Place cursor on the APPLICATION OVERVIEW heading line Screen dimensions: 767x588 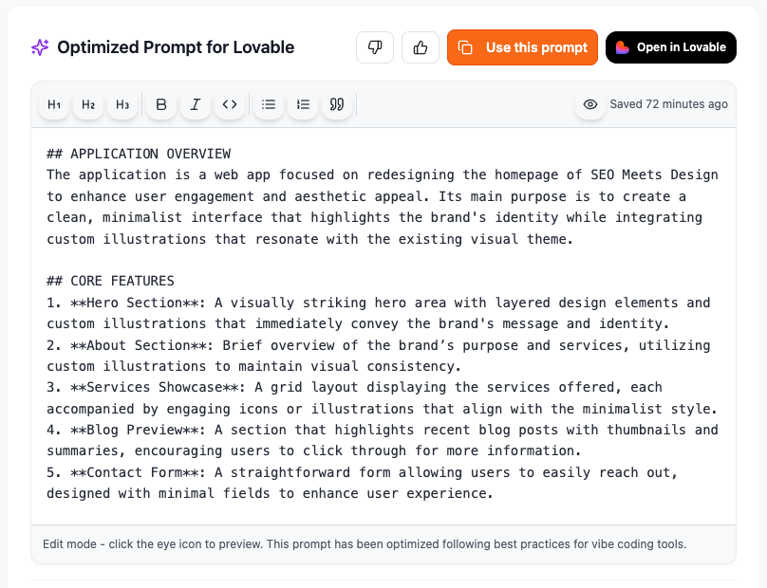150,154
